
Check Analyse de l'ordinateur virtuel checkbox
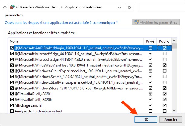pyautogui.click(x=12, y=111)
